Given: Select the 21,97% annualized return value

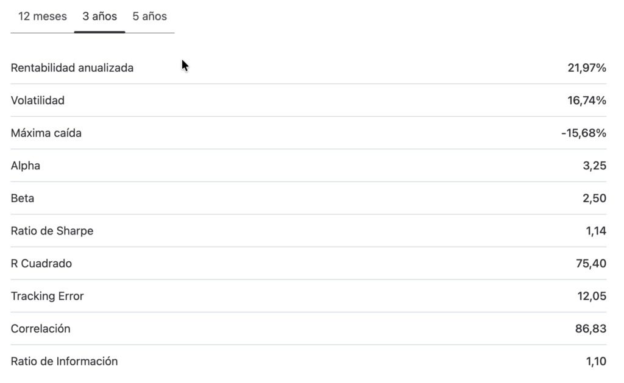Looking at the screenshot, I should click(x=587, y=68).
